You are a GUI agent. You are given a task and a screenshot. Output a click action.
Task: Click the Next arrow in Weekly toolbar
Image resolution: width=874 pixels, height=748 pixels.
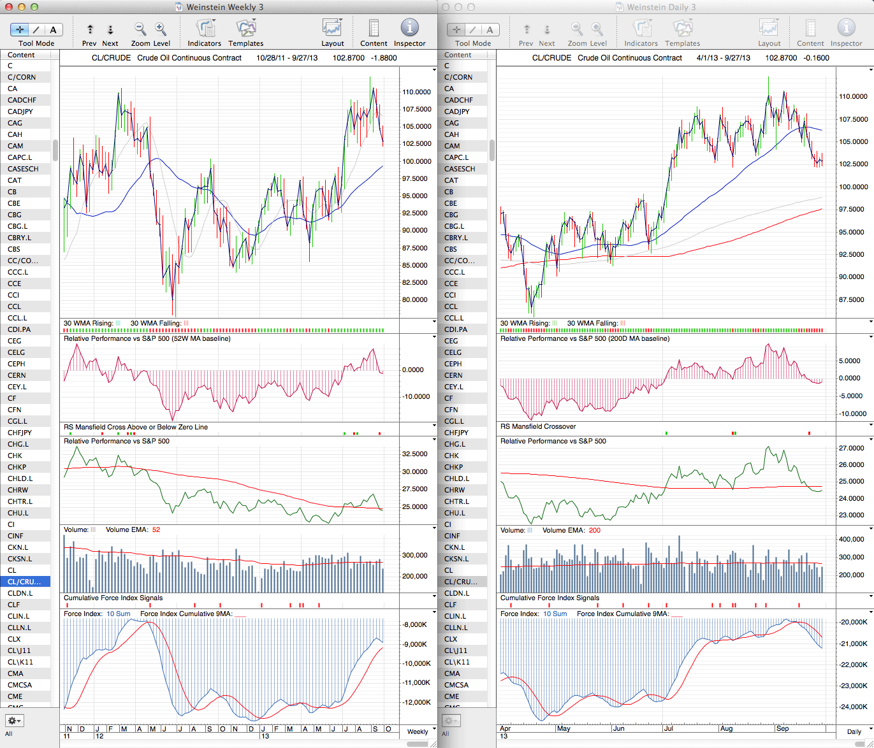click(x=110, y=29)
